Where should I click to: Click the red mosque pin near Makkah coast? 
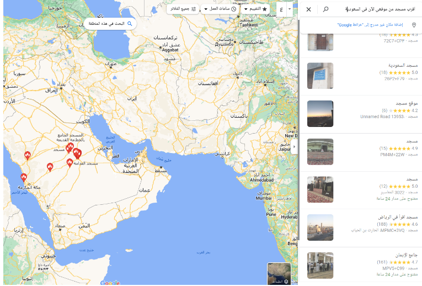click(x=24, y=177)
